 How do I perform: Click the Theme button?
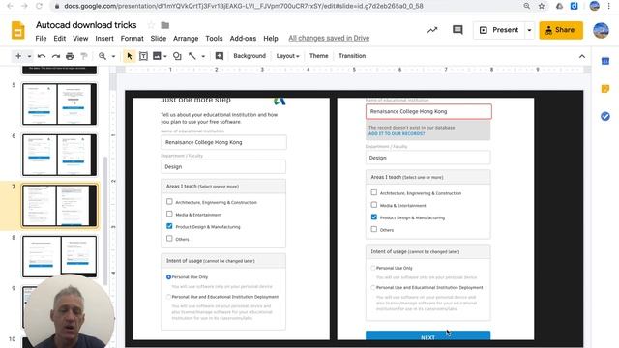[x=318, y=56]
